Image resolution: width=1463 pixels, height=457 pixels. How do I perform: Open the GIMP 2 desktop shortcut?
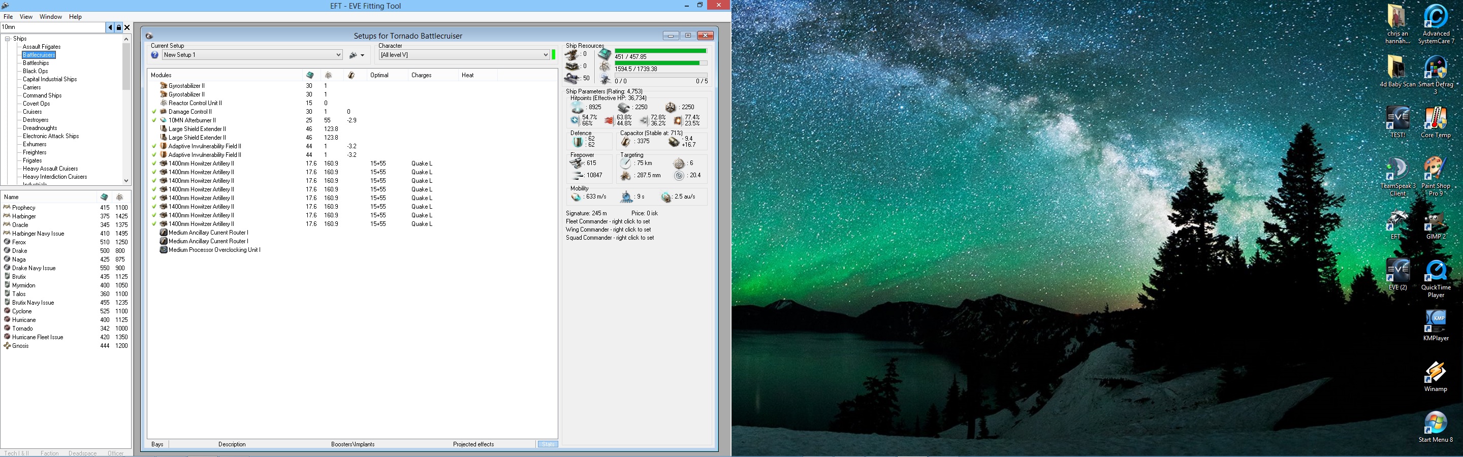[x=1436, y=225]
